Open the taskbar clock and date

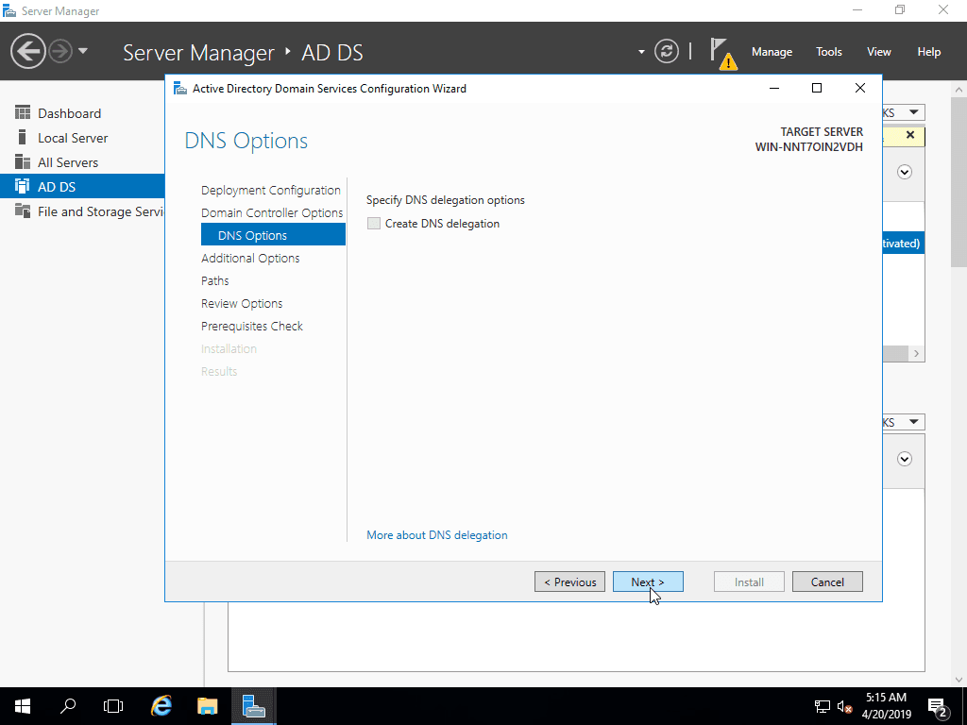pos(886,706)
